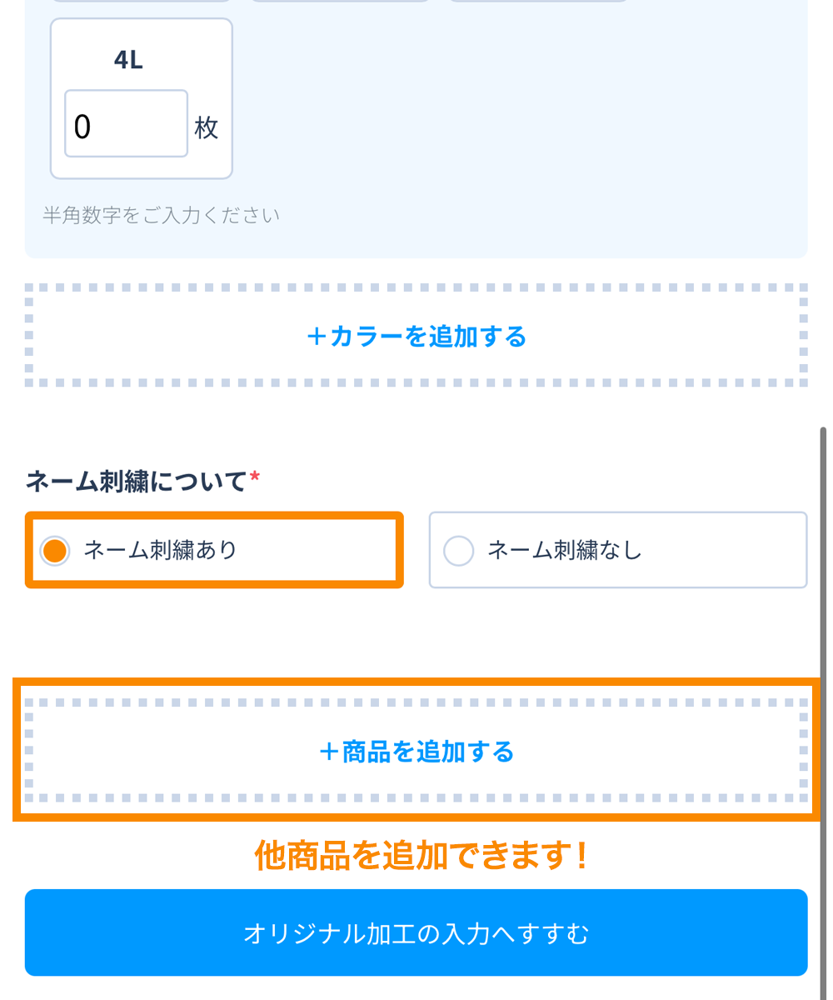Select the ネーム刺繍なし option
Screen dimensions: 833x1000
(617, 550)
